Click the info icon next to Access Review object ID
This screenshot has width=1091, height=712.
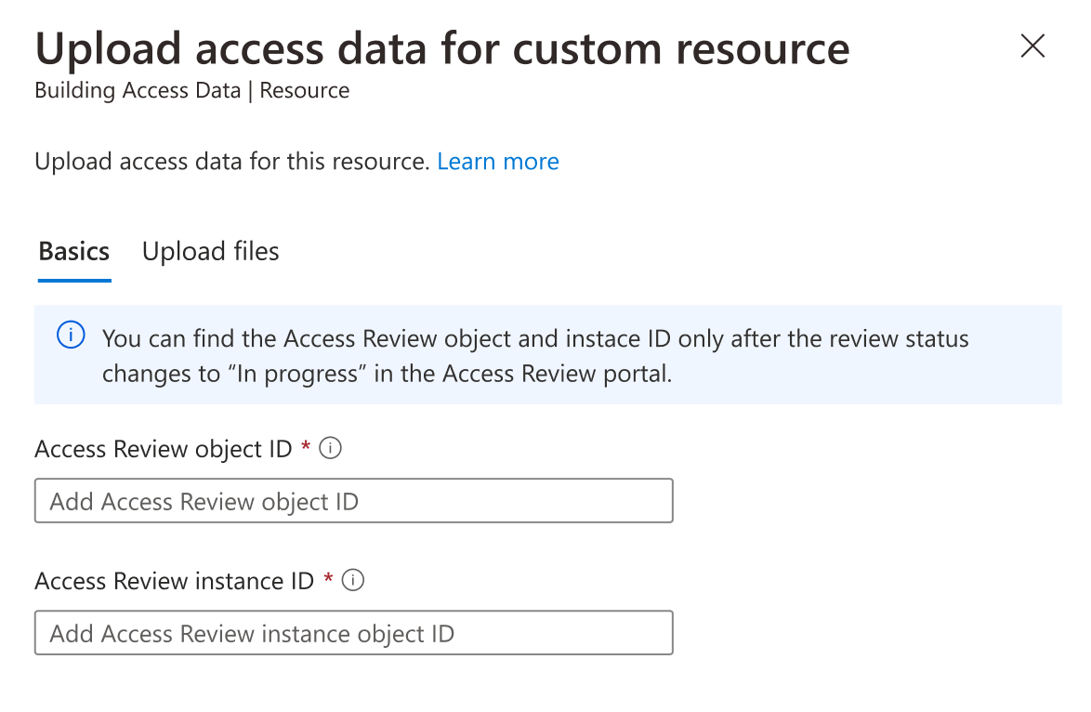click(333, 448)
